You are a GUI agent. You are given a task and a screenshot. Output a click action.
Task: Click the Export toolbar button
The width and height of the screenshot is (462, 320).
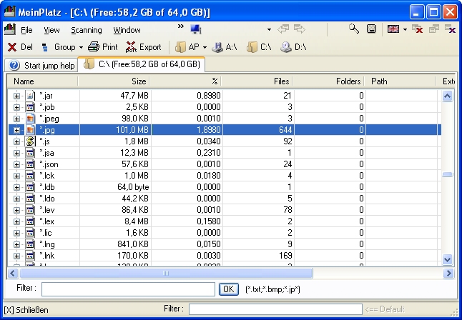143,47
